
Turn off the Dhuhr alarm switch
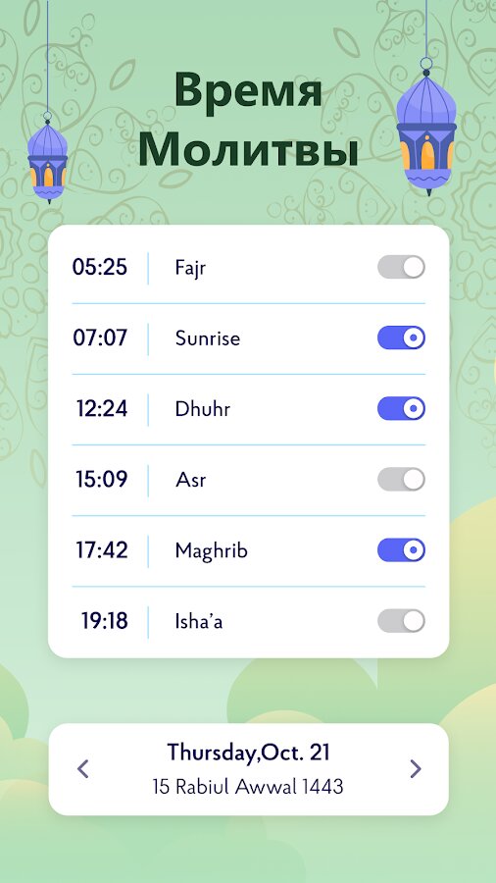tap(401, 408)
